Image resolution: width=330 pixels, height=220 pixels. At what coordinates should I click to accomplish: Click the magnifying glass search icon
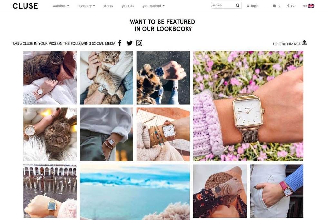[x=238, y=5]
